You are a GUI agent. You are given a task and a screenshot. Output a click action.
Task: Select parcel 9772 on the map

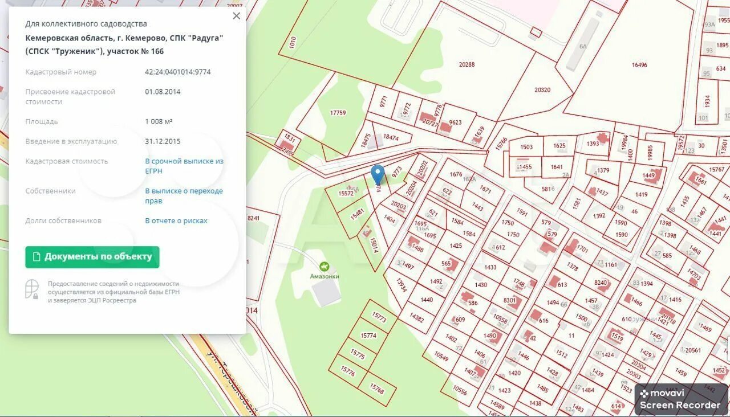tap(407, 109)
